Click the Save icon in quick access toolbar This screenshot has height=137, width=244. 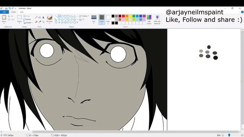click(x=6, y=8)
